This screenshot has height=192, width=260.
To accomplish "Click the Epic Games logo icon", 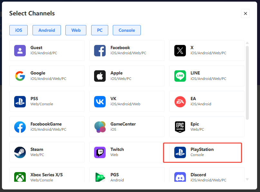I will coord(180,127).
